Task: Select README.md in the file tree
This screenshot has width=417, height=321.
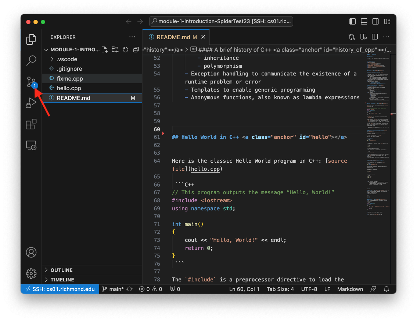Action: tap(92, 98)
